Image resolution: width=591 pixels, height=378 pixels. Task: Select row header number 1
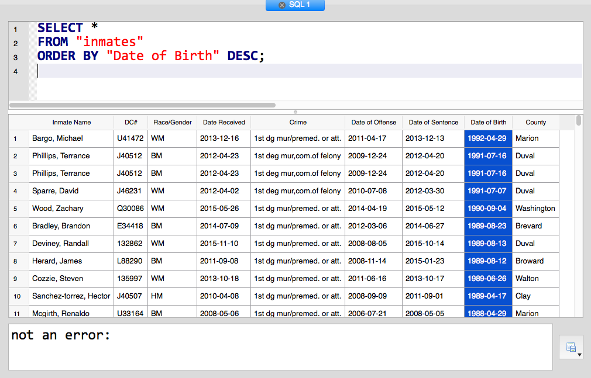[19, 138]
